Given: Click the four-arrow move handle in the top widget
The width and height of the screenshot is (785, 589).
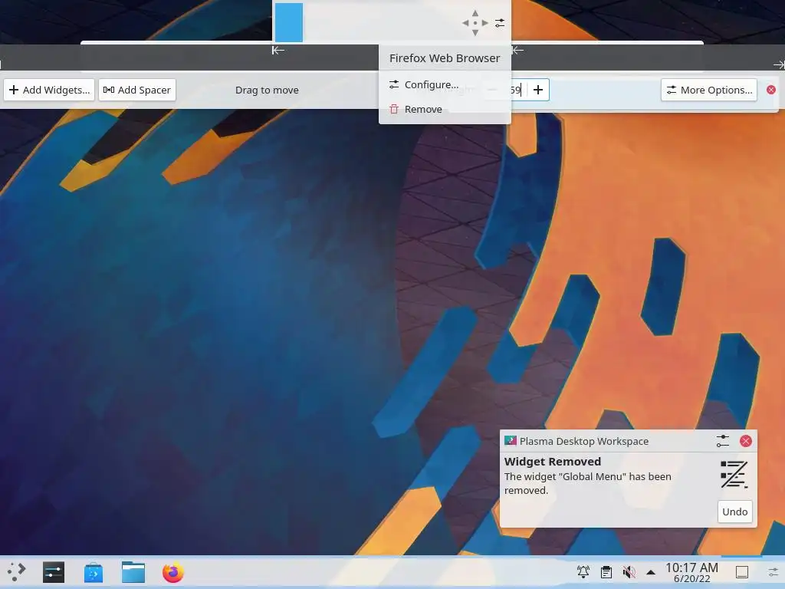Looking at the screenshot, I should point(475,23).
